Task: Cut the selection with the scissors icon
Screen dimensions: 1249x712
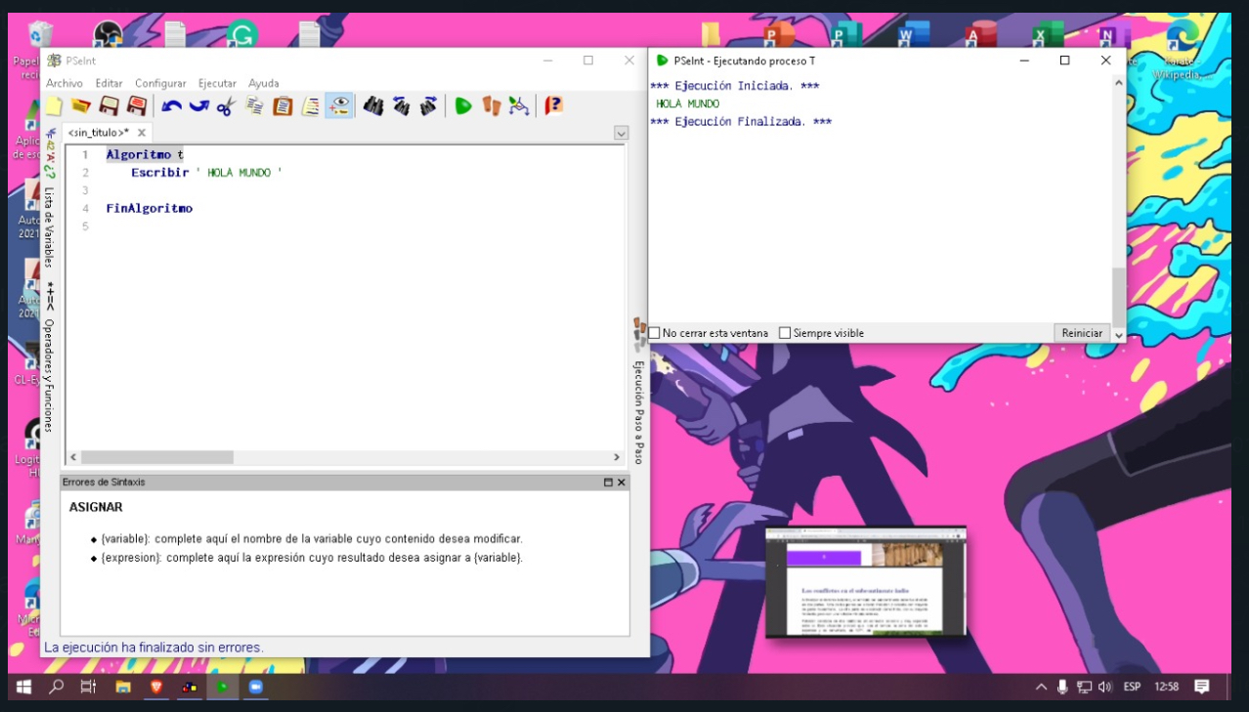Action: tap(227, 105)
